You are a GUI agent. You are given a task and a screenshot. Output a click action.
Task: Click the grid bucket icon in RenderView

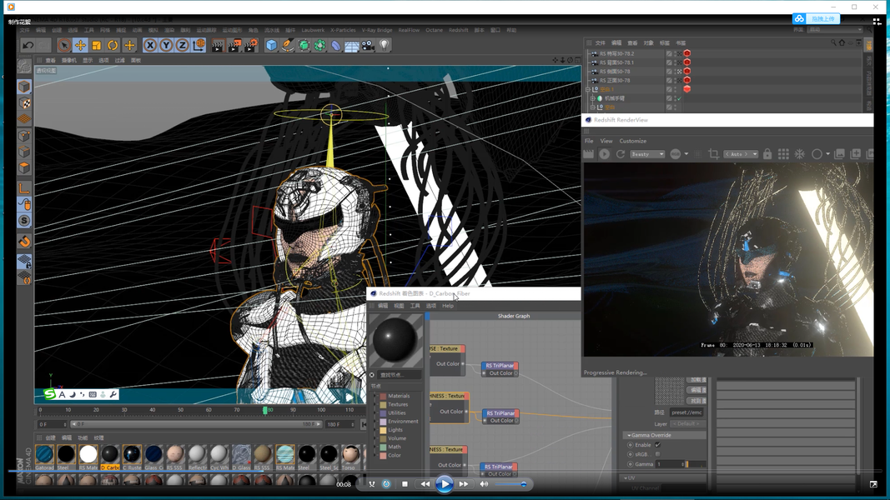click(783, 153)
